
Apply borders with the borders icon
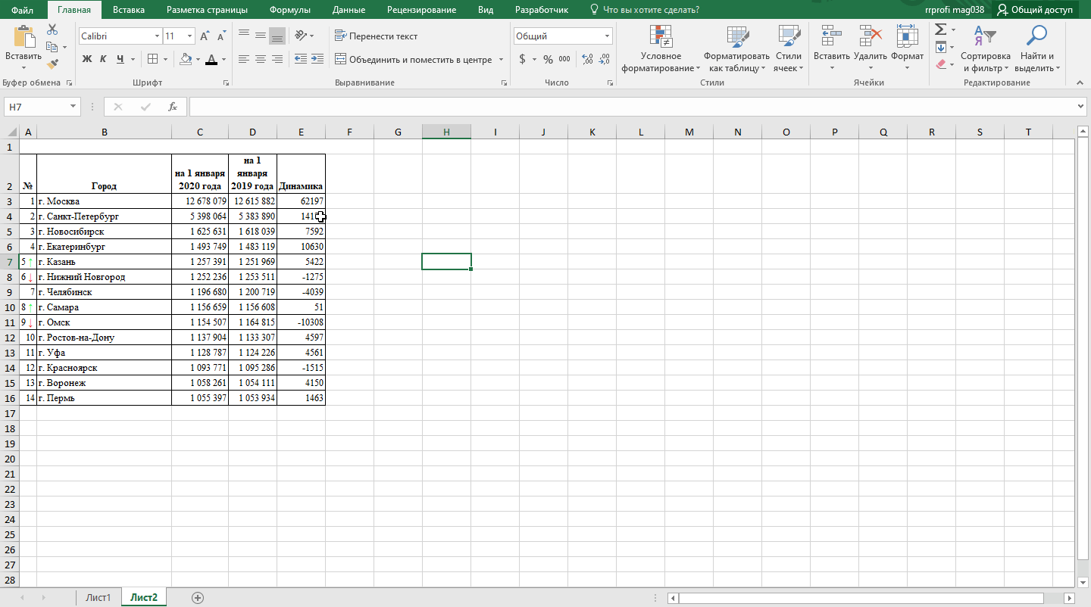pos(153,59)
